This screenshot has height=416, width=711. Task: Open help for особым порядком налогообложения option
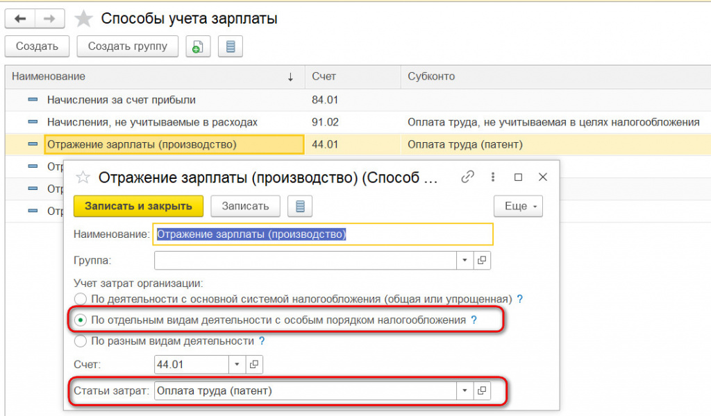(x=474, y=320)
